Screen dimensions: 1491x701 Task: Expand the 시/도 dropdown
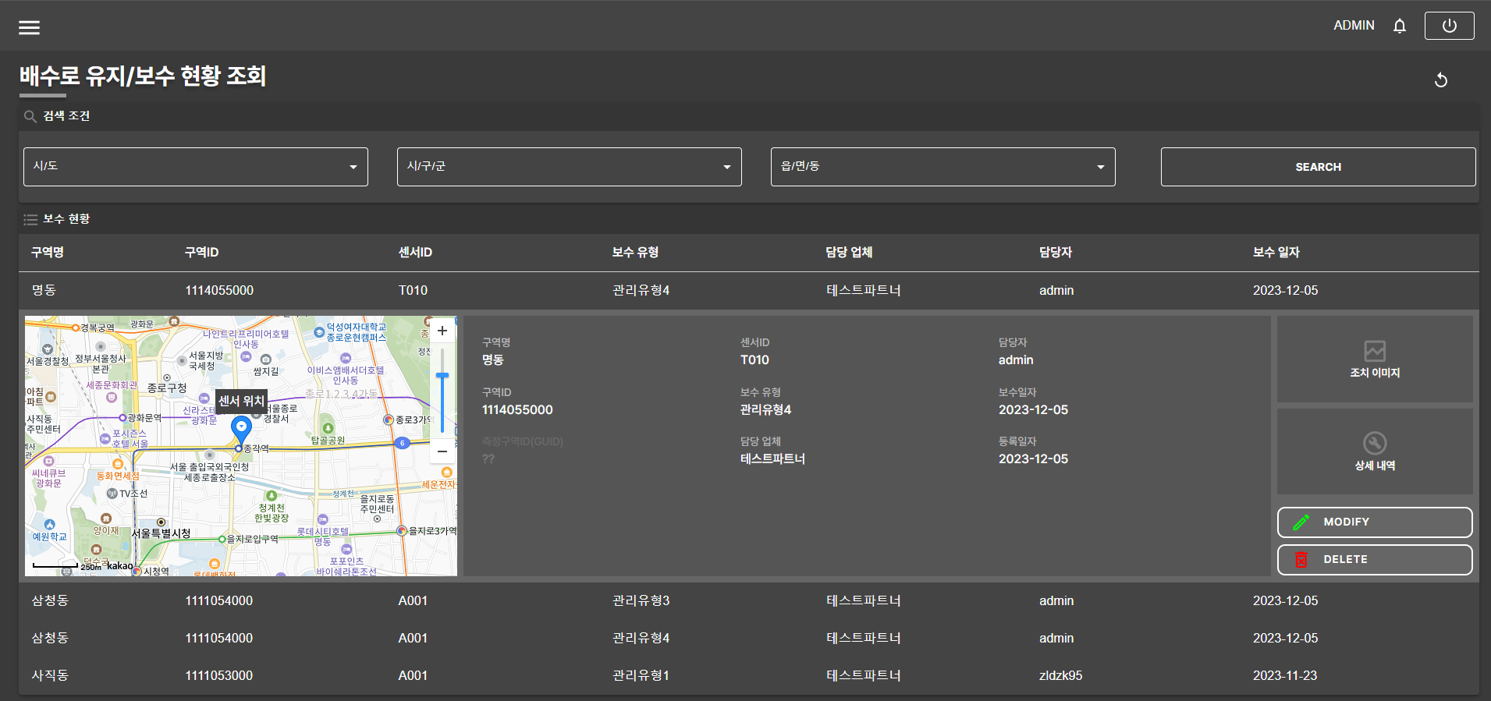[196, 167]
